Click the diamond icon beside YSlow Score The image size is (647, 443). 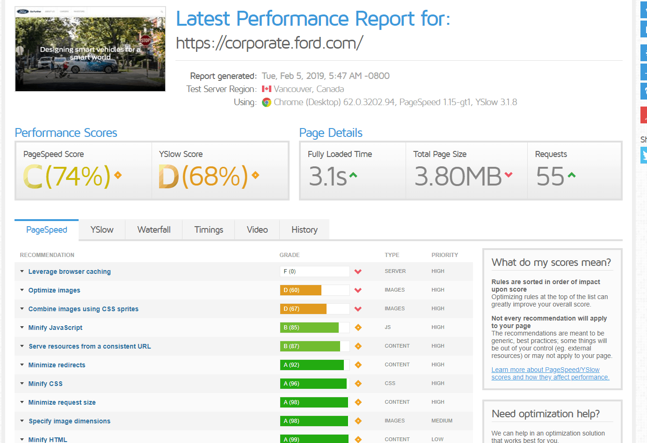point(255,175)
